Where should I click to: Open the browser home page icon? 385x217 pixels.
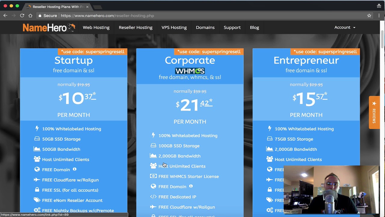click(x=30, y=15)
